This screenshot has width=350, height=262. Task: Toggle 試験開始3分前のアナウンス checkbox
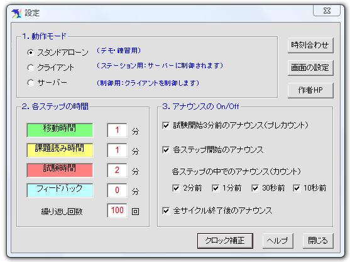pos(166,125)
